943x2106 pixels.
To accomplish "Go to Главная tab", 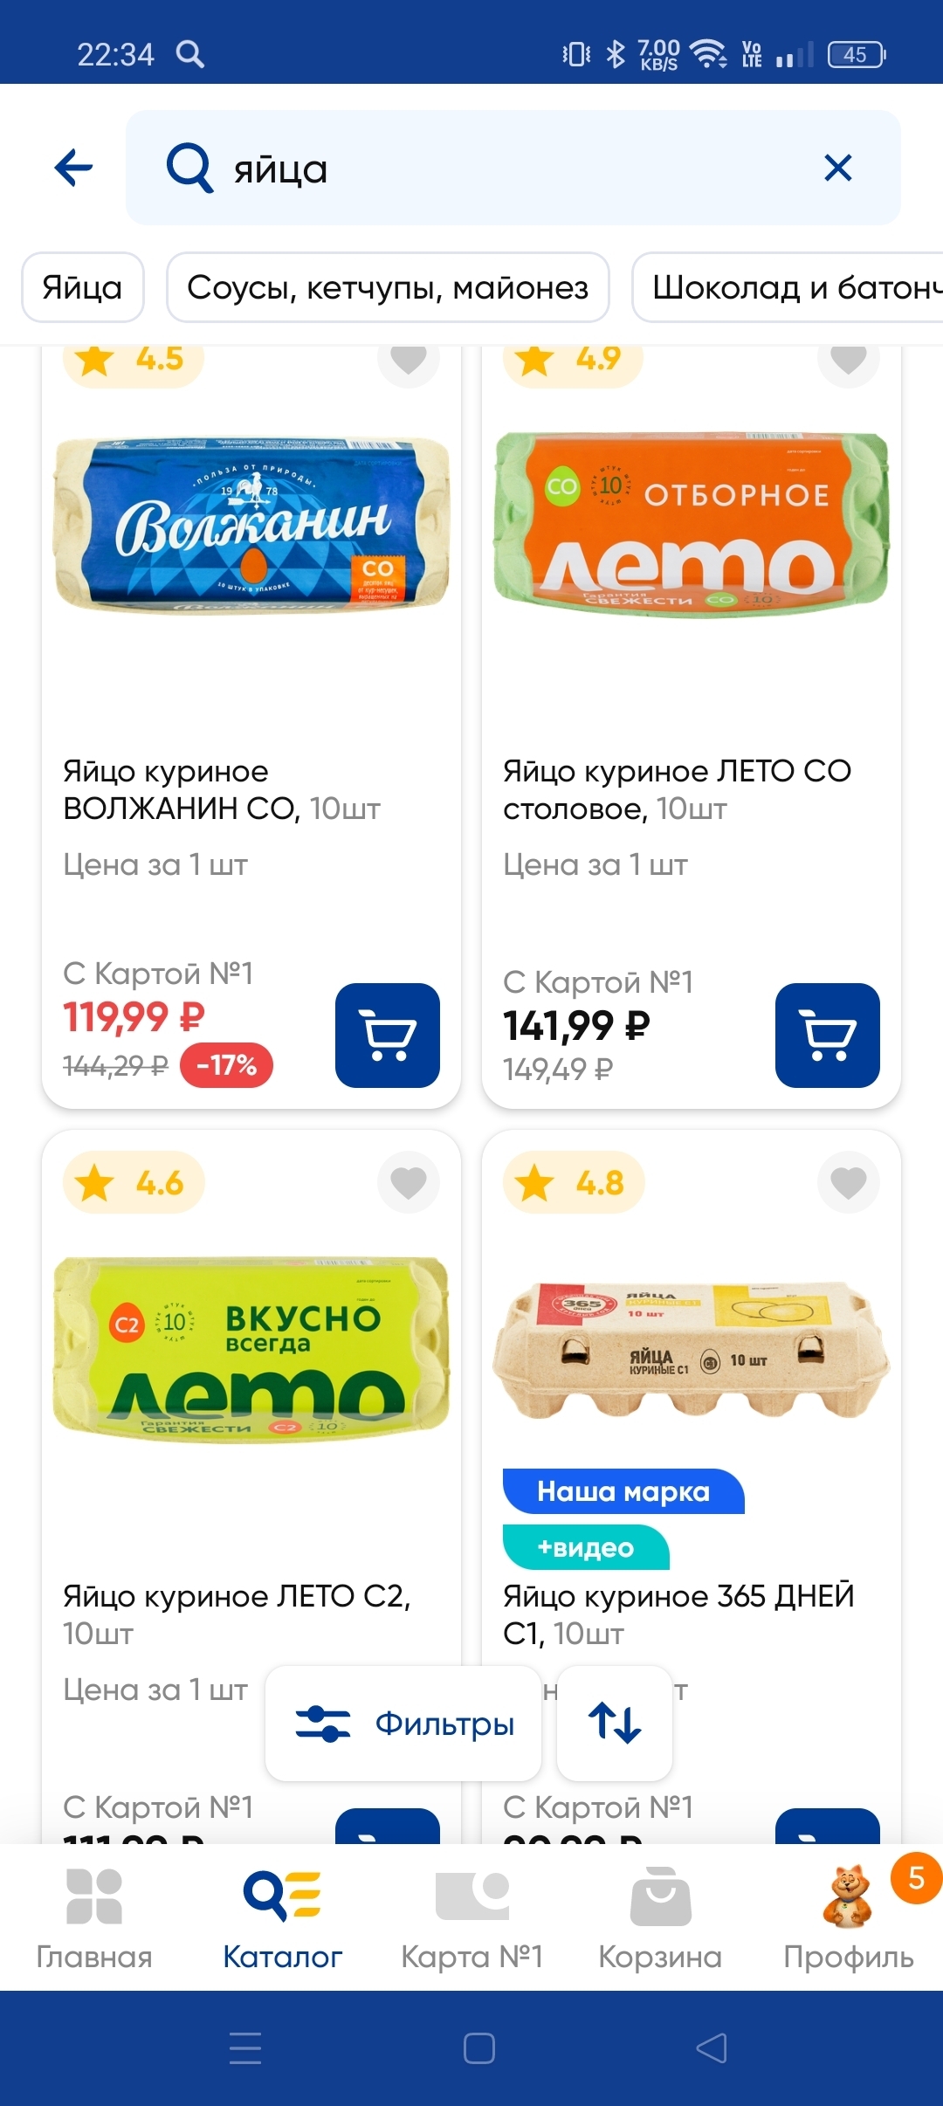I will [94, 1917].
